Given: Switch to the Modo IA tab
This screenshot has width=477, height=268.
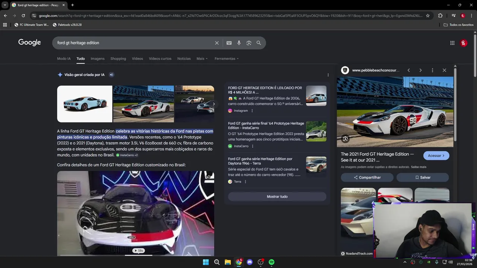Looking at the screenshot, I should (x=64, y=58).
